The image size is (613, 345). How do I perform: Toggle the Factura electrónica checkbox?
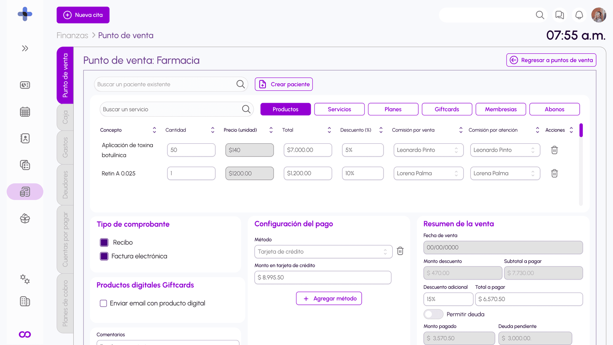point(104,256)
